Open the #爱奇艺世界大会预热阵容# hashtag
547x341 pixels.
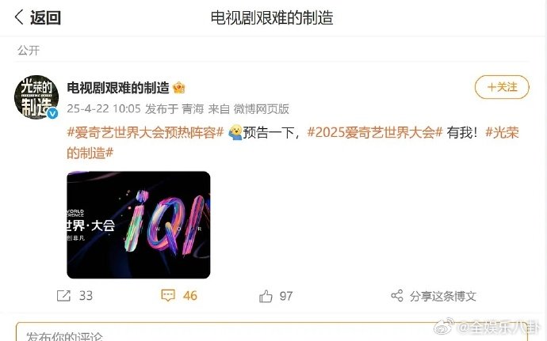145,132
